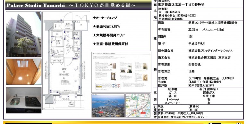The width and height of the screenshot is (247, 124).
Task: Click the 大規模再開発エリア line
Action: 109,35
